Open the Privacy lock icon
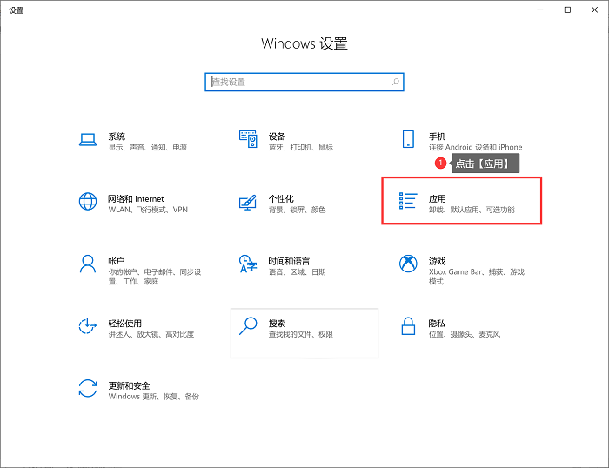Viewport: 609px width, 468px height. (408, 326)
